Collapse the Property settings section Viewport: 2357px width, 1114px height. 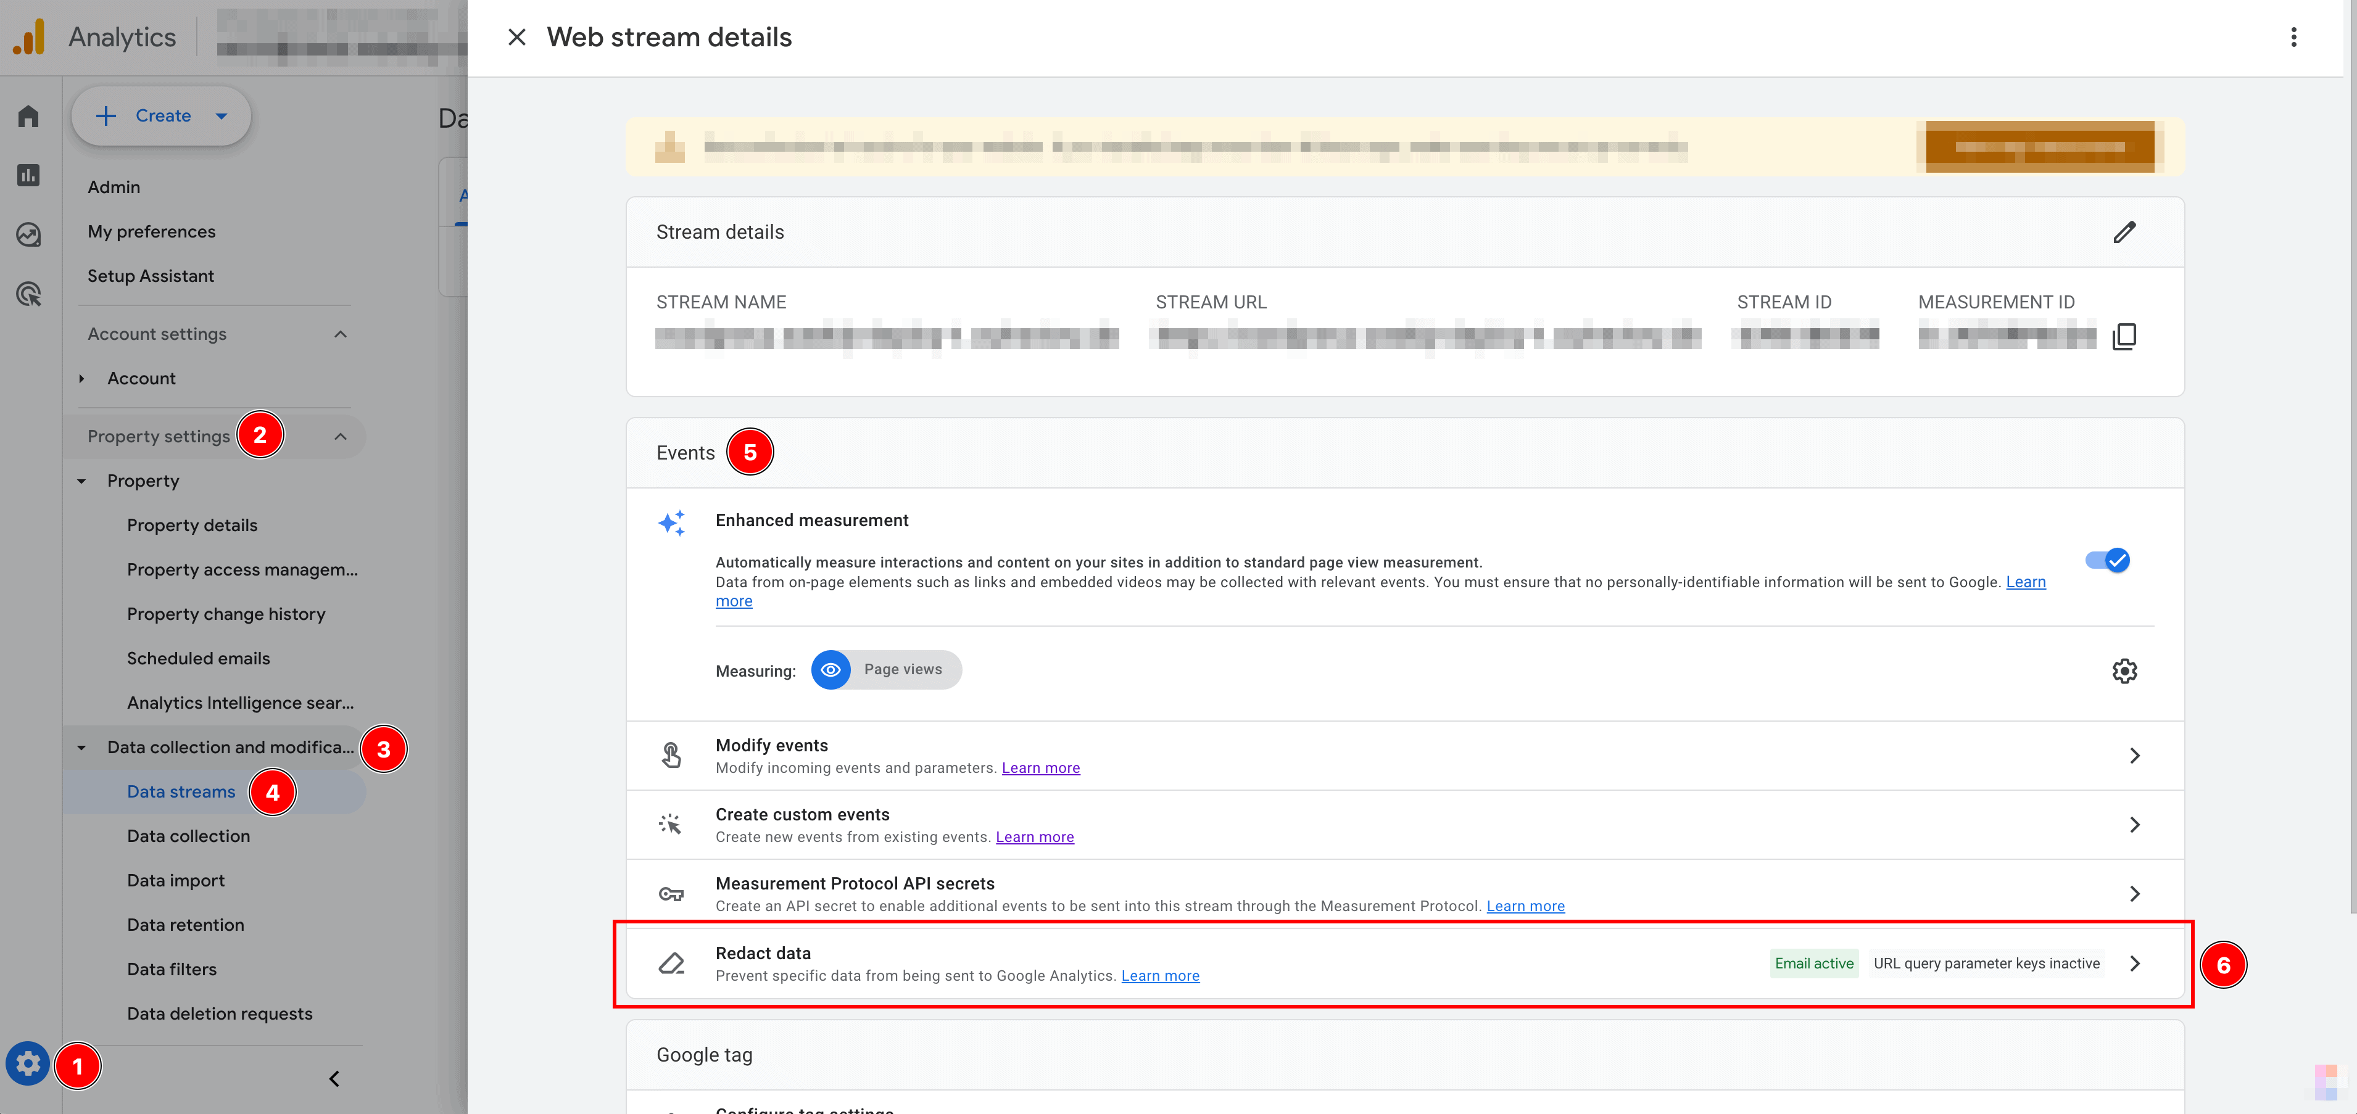[341, 436]
